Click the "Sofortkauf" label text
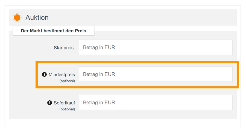The width and height of the screenshot is (246, 133). pos(64,103)
